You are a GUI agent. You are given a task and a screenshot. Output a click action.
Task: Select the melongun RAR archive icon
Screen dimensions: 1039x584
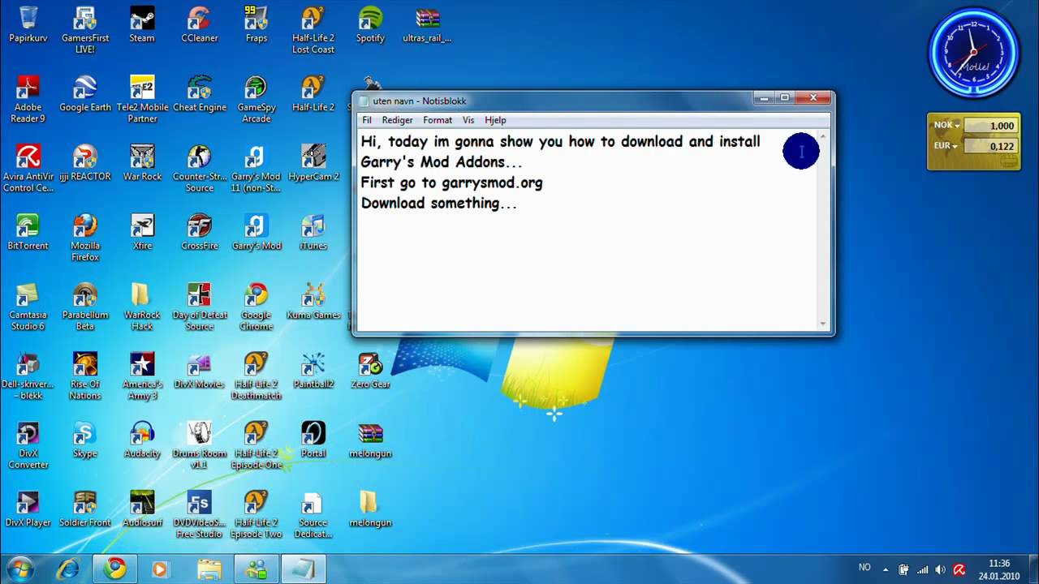pyautogui.click(x=370, y=440)
